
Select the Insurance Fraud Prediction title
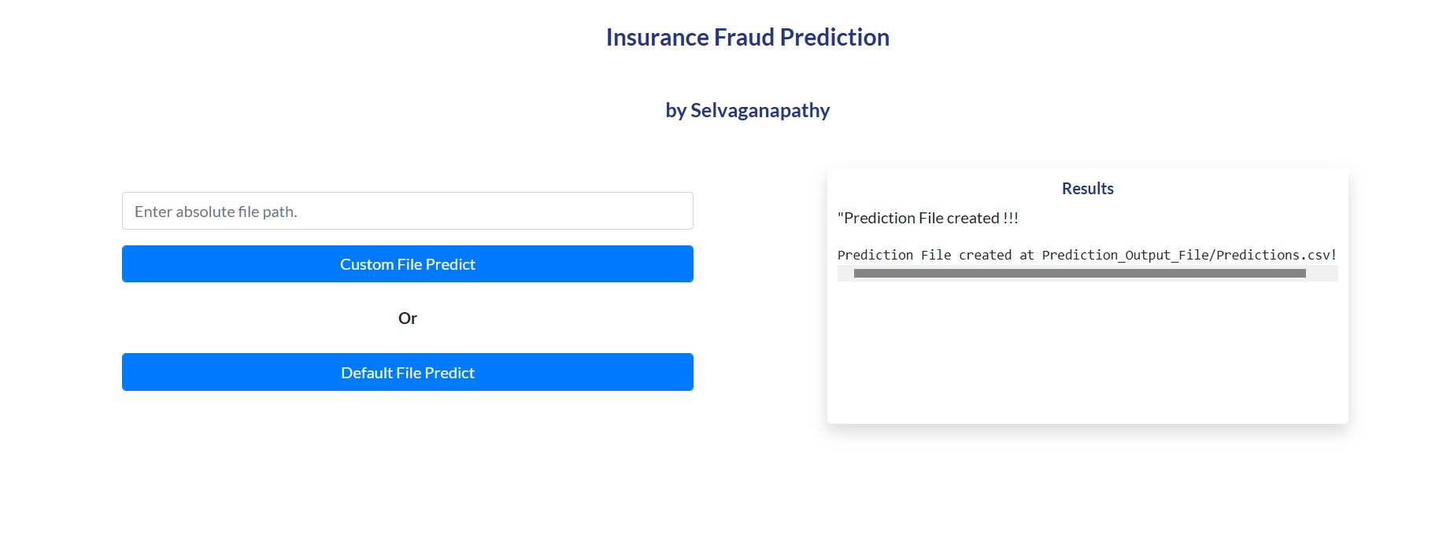[x=747, y=37]
